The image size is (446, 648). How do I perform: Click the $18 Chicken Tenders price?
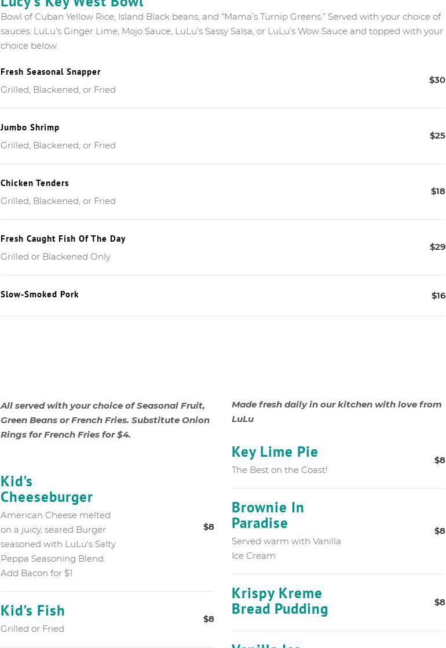(438, 191)
